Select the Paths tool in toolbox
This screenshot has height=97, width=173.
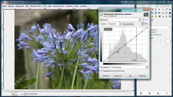(x=163, y=10)
